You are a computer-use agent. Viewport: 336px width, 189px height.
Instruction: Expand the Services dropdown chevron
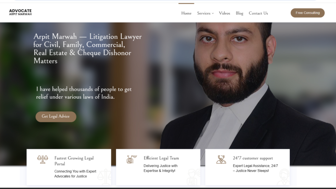(x=213, y=13)
